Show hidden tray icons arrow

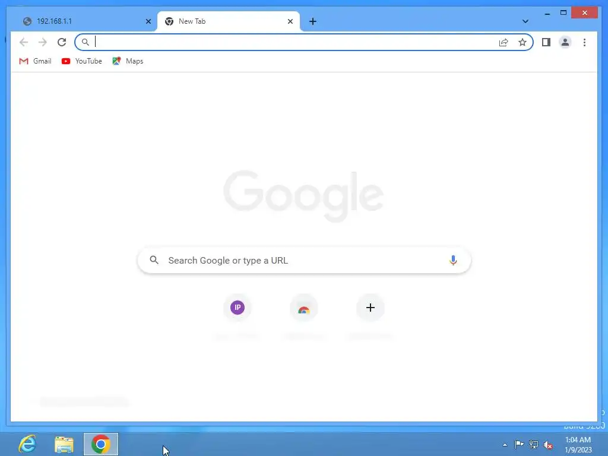pos(505,445)
